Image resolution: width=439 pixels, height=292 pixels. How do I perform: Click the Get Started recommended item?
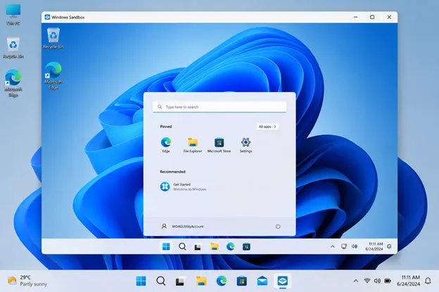[x=183, y=187]
